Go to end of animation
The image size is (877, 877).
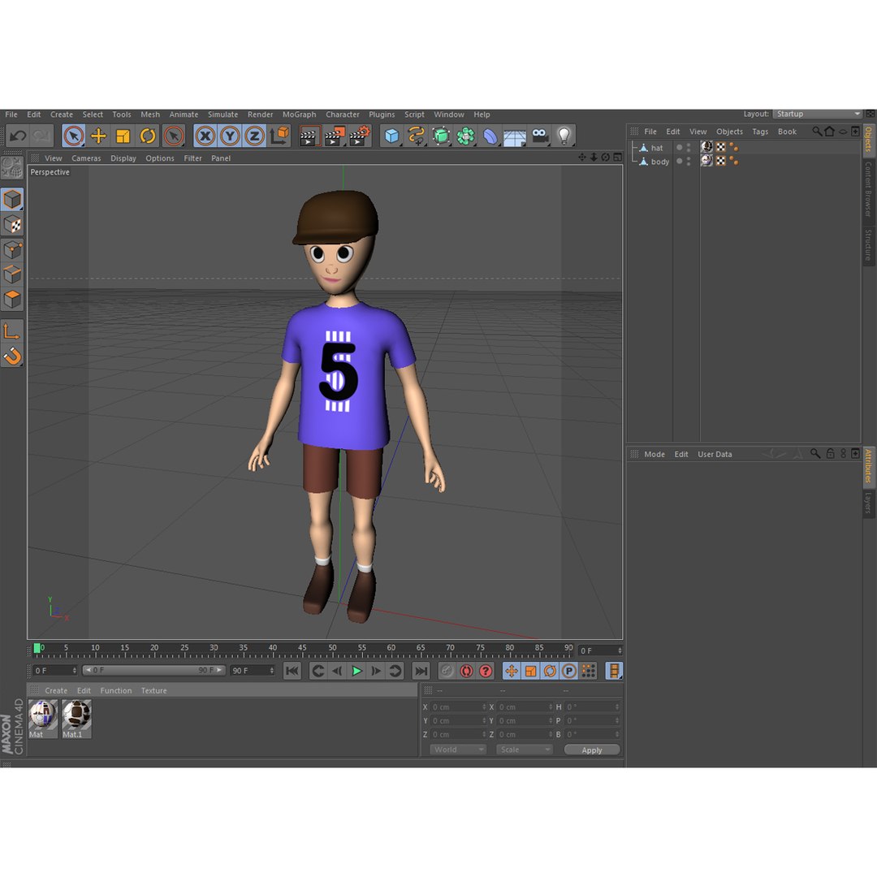[421, 671]
